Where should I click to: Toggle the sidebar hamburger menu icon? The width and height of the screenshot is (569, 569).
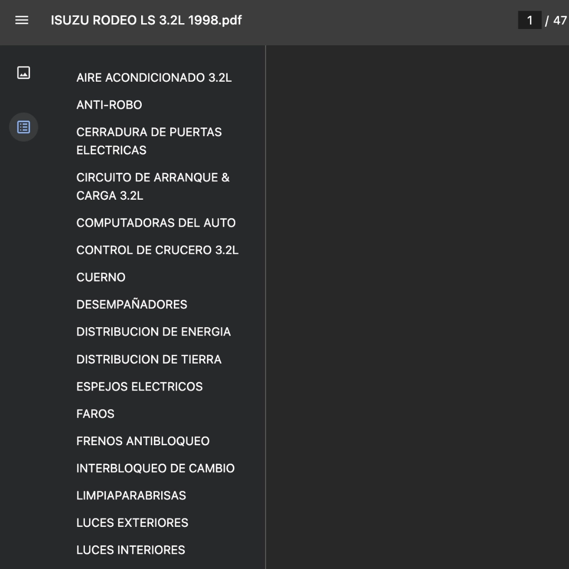point(22,21)
